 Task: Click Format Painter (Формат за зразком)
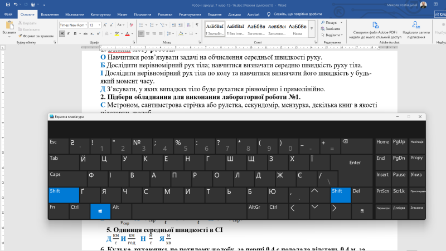36,36
